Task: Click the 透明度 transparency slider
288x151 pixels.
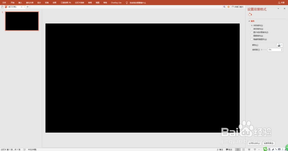Action: click(x=264, y=50)
